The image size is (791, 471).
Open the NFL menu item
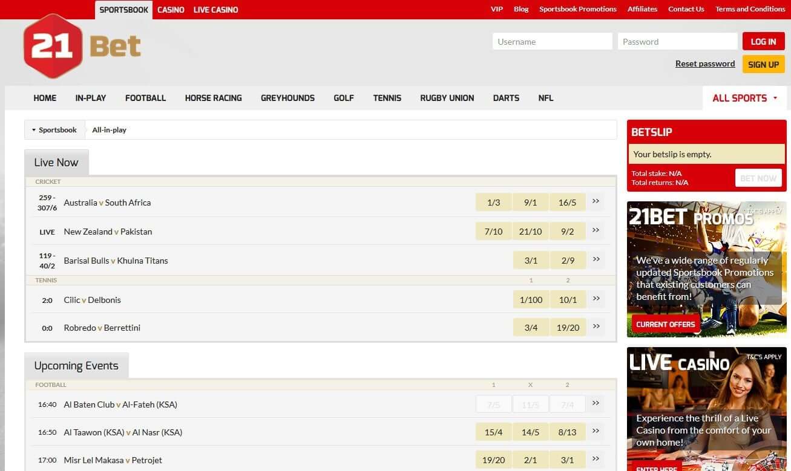click(x=546, y=98)
